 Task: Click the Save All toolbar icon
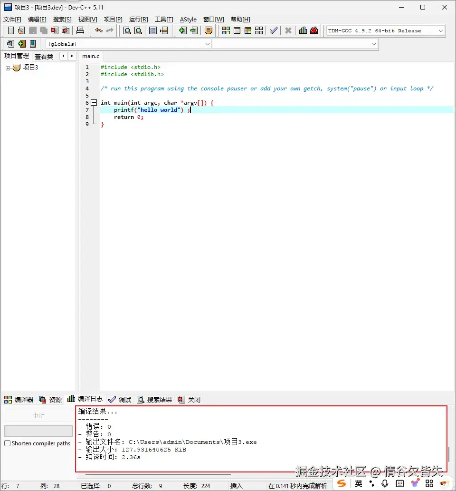tap(43, 30)
